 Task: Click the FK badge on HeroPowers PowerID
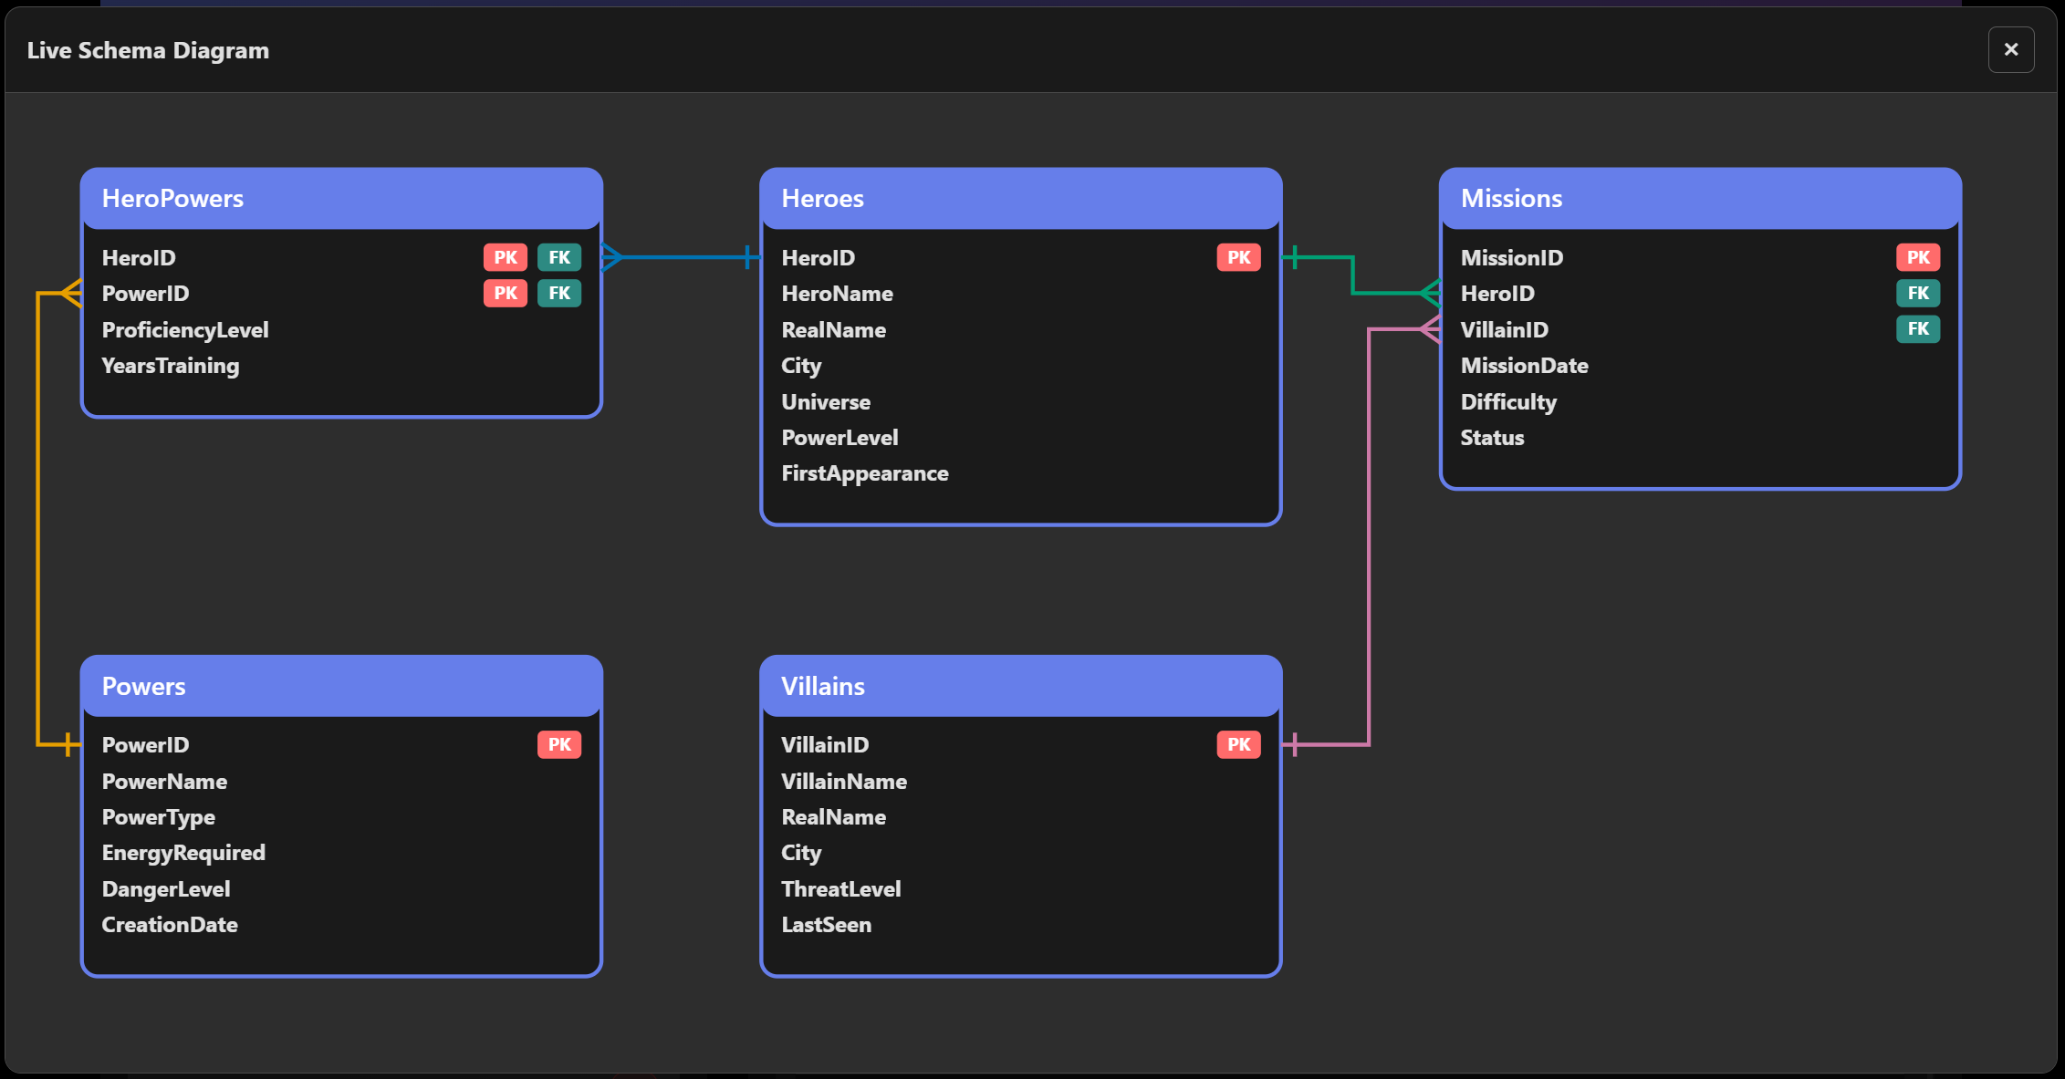point(559,293)
